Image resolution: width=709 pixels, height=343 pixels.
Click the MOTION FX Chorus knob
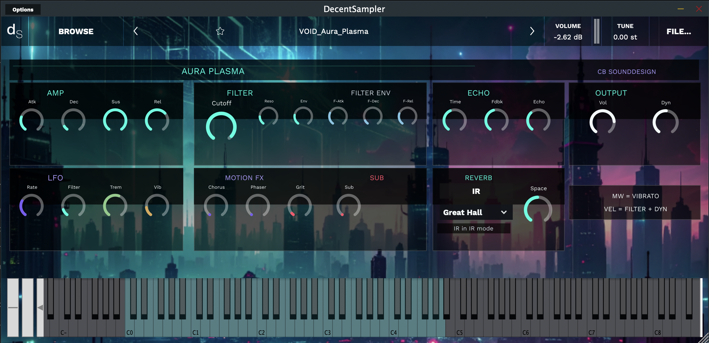(x=216, y=206)
